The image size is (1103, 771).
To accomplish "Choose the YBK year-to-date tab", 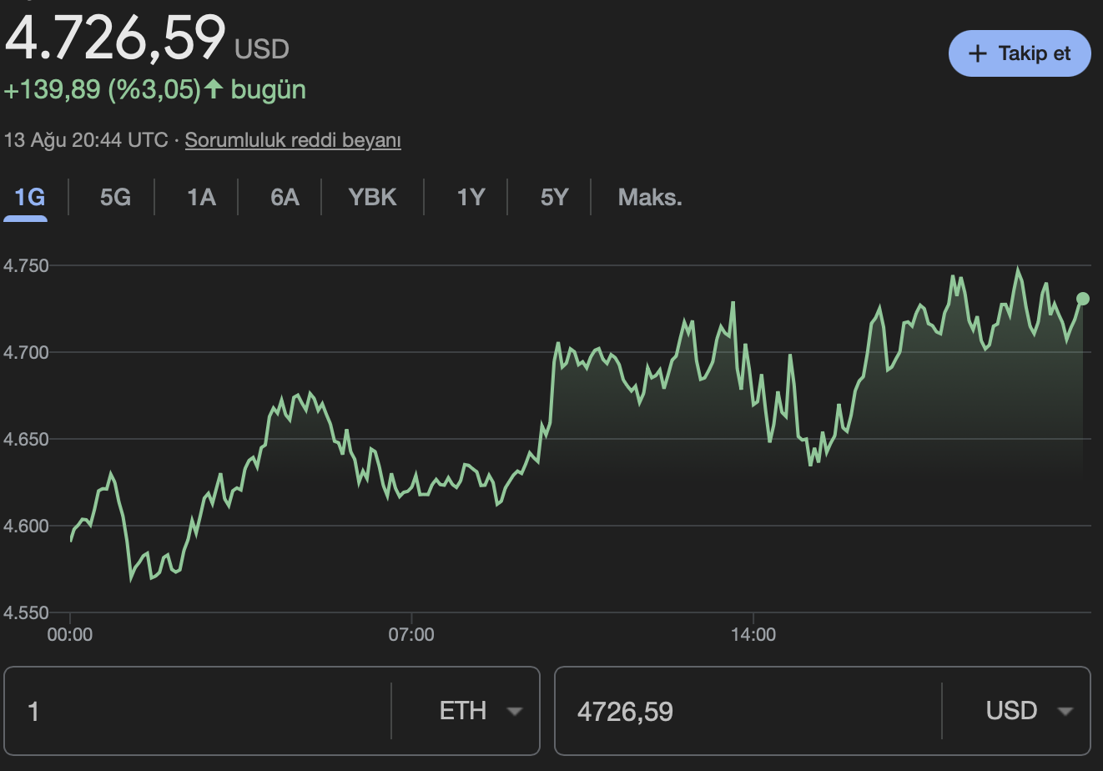I will (x=373, y=198).
